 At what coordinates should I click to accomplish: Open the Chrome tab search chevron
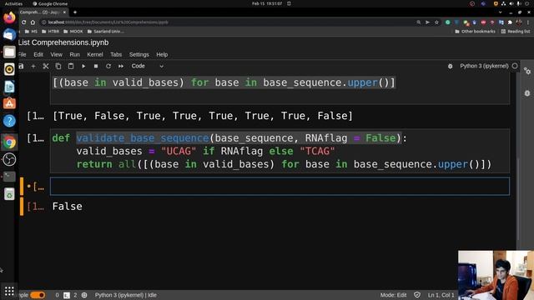[x=500, y=12]
